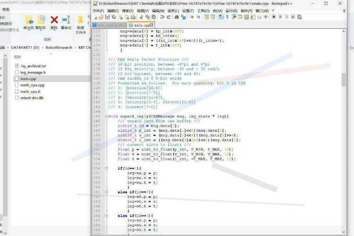Click the Start Recording macro red dot icon
This screenshot has height=236, width=354.
click(274, 17)
